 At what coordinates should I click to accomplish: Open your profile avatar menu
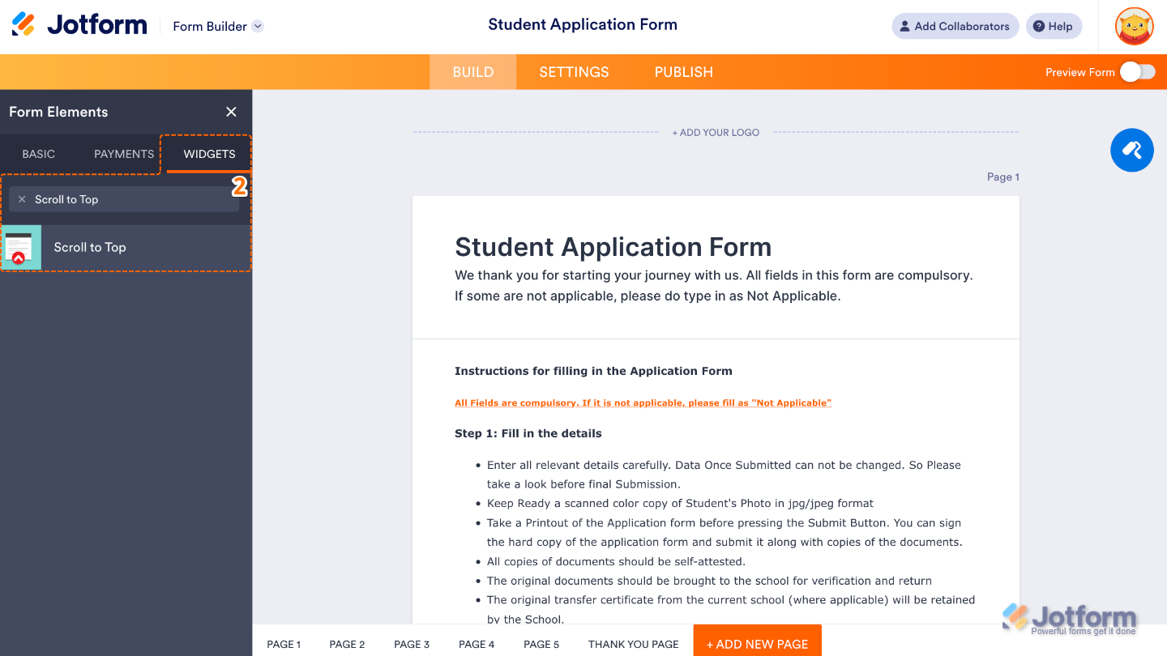click(x=1134, y=26)
